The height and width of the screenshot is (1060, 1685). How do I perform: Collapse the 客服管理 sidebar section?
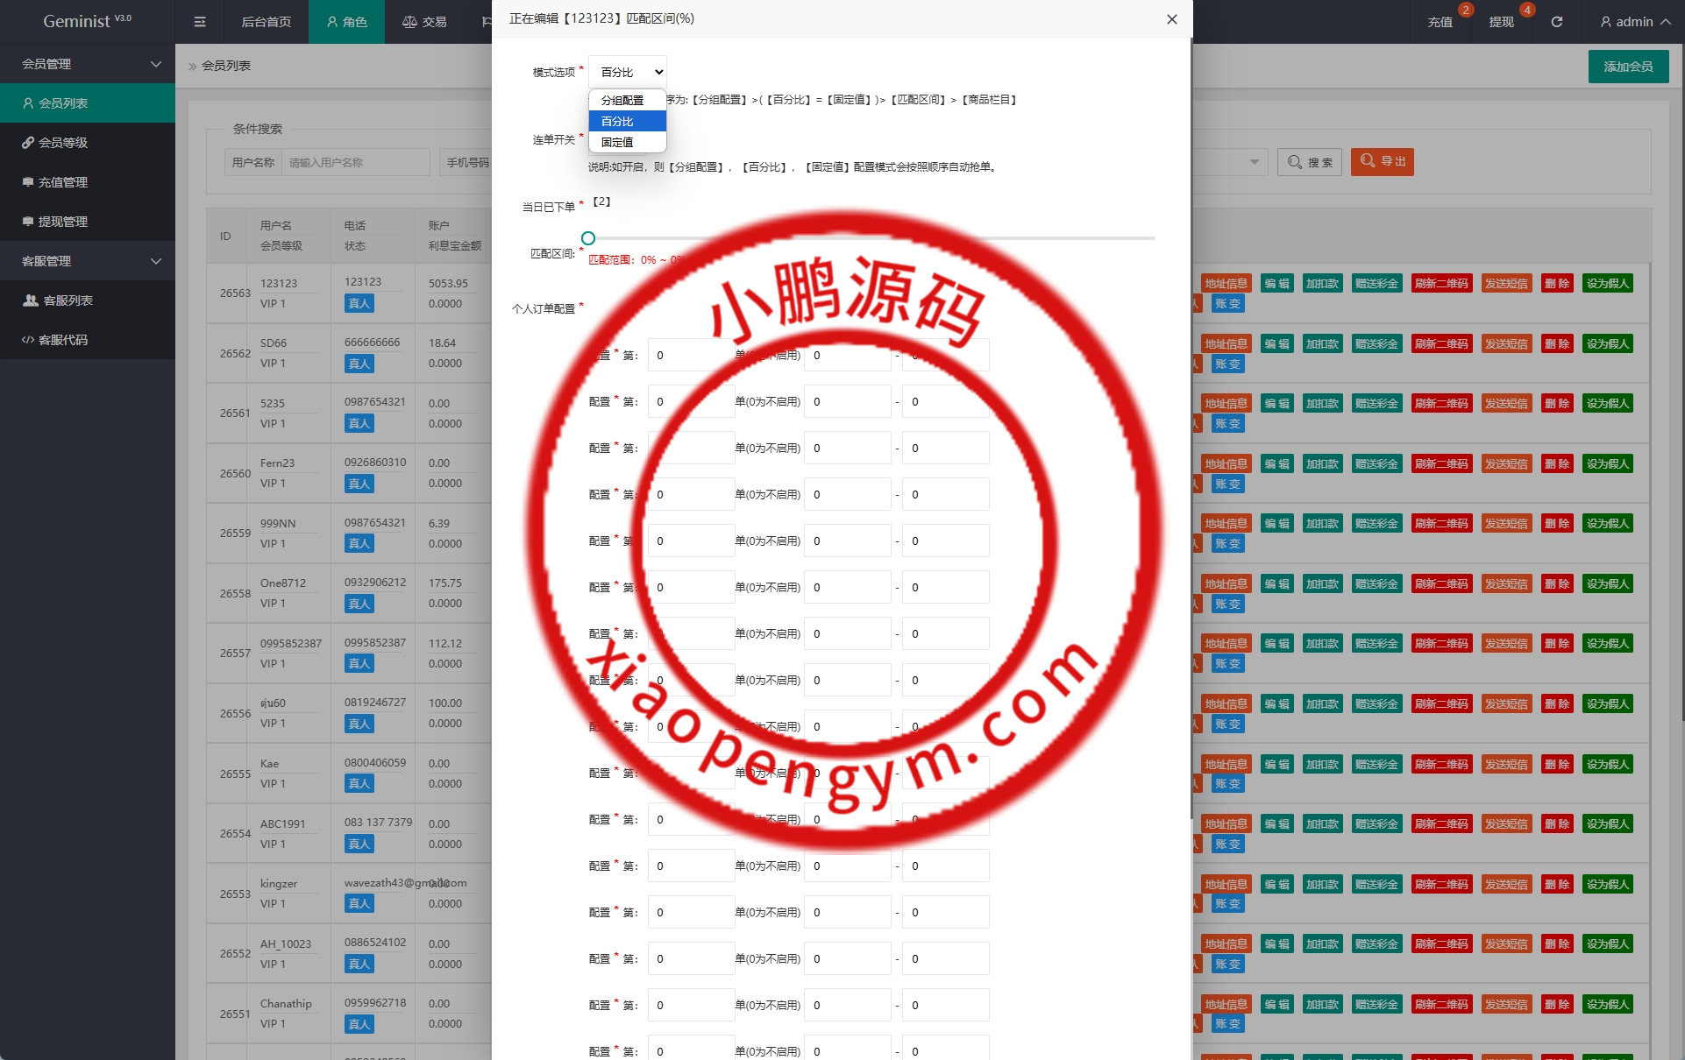88,261
